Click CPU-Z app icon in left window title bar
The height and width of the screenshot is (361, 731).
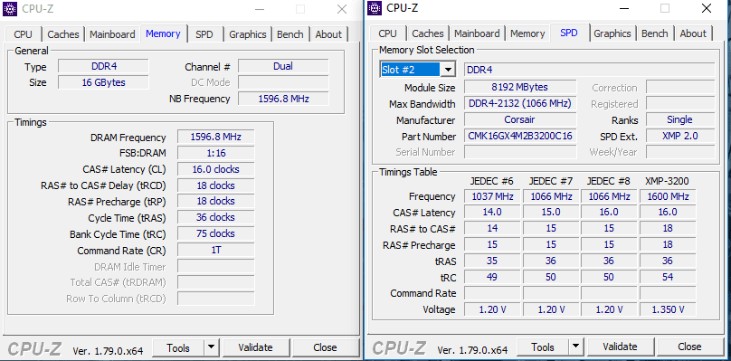point(10,8)
